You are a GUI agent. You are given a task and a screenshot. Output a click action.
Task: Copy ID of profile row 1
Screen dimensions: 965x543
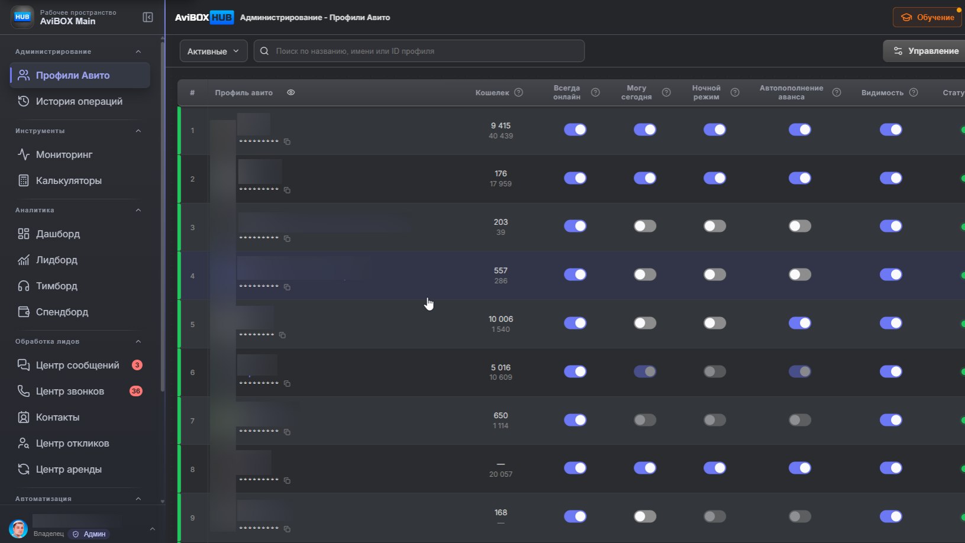(x=287, y=142)
